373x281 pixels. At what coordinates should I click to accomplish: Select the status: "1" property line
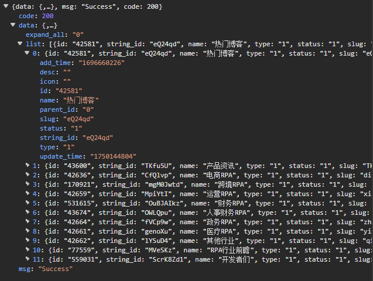(61, 128)
